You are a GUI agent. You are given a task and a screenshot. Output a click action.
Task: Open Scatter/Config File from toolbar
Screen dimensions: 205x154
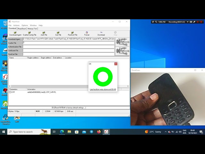[x=29, y=33]
